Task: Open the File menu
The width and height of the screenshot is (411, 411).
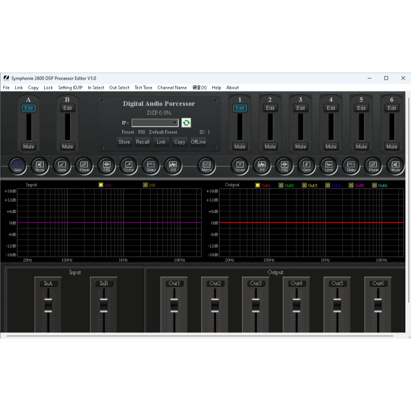Action: tap(6, 87)
